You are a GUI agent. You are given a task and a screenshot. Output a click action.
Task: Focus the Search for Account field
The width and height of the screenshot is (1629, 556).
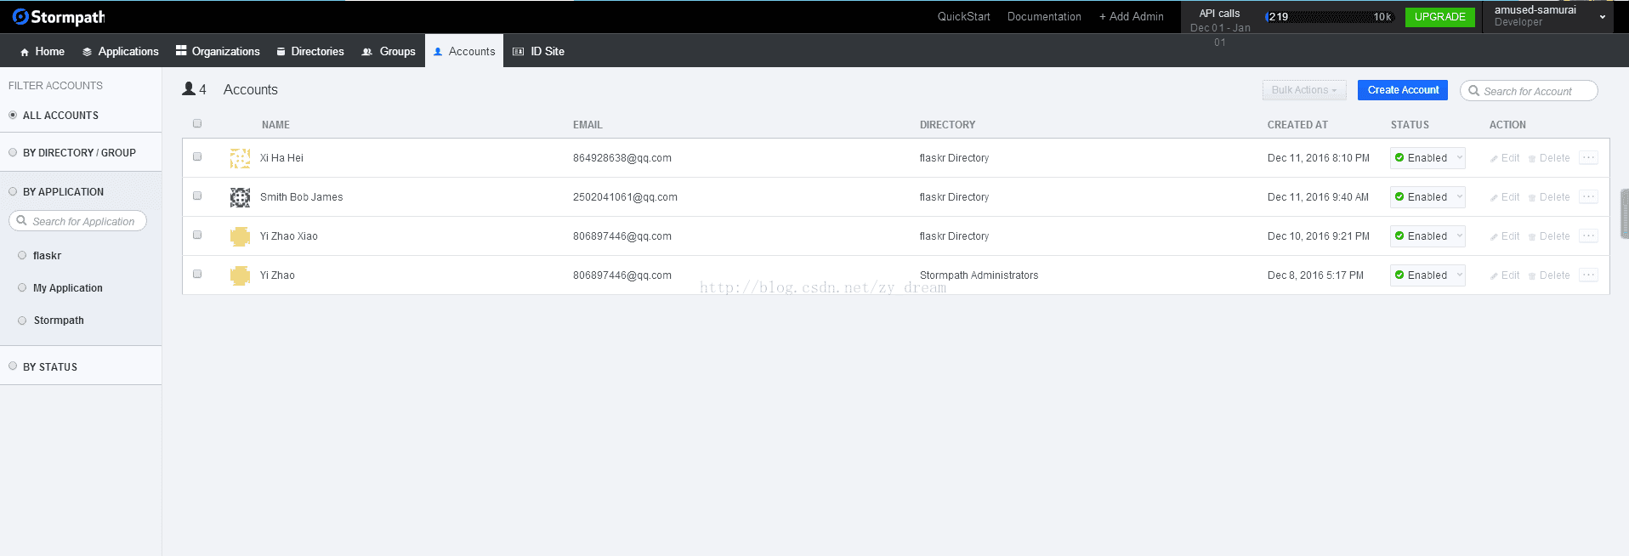1529,91
